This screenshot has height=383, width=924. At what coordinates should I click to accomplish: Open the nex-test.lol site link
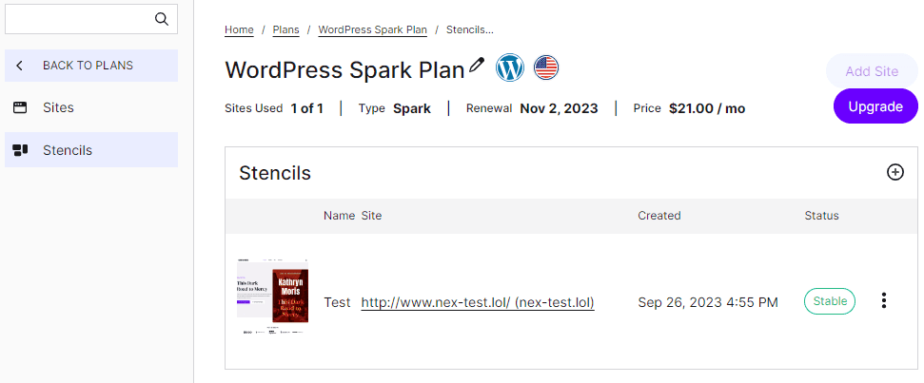pyautogui.click(x=478, y=302)
